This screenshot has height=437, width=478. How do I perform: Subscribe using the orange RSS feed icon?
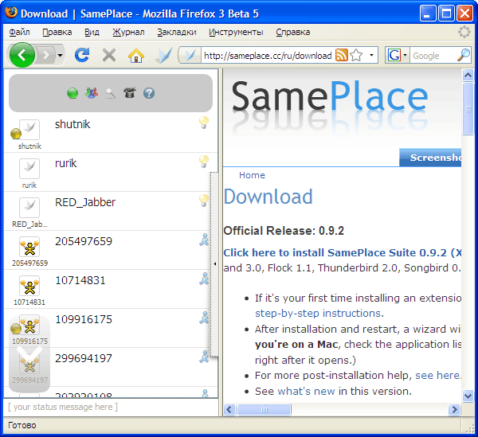[x=342, y=55]
